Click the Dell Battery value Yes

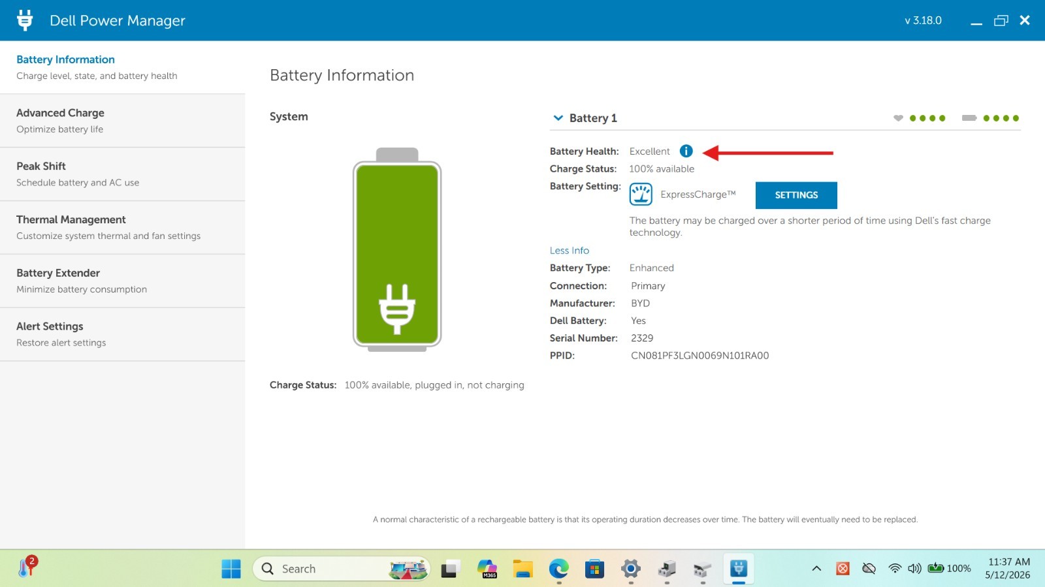(x=638, y=321)
